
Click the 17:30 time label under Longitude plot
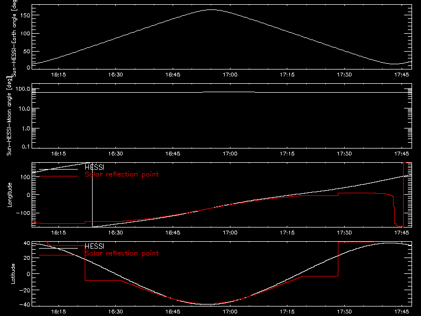pyautogui.click(x=345, y=232)
